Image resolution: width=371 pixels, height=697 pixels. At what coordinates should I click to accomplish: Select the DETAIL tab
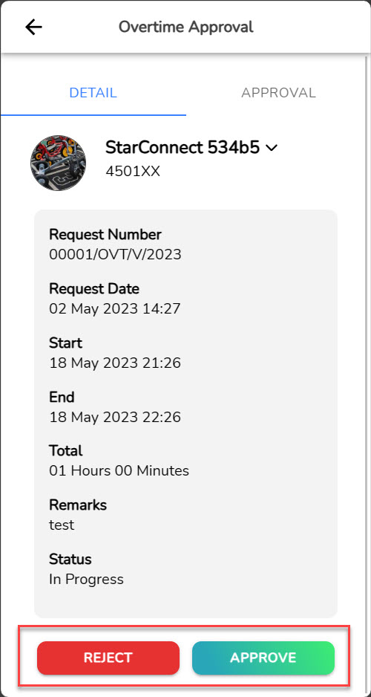click(x=93, y=93)
